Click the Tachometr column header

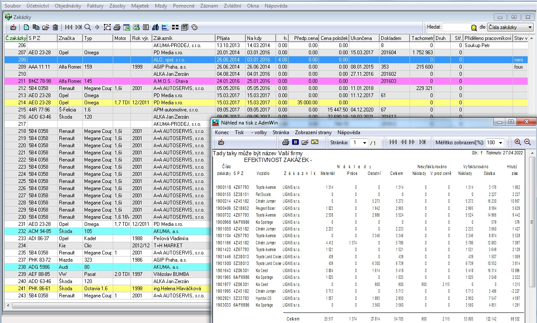[x=422, y=38]
